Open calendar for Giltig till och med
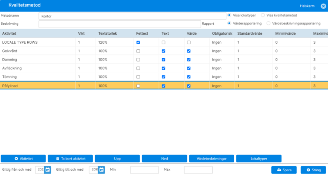The image size is (328, 176). click(101, 170)
